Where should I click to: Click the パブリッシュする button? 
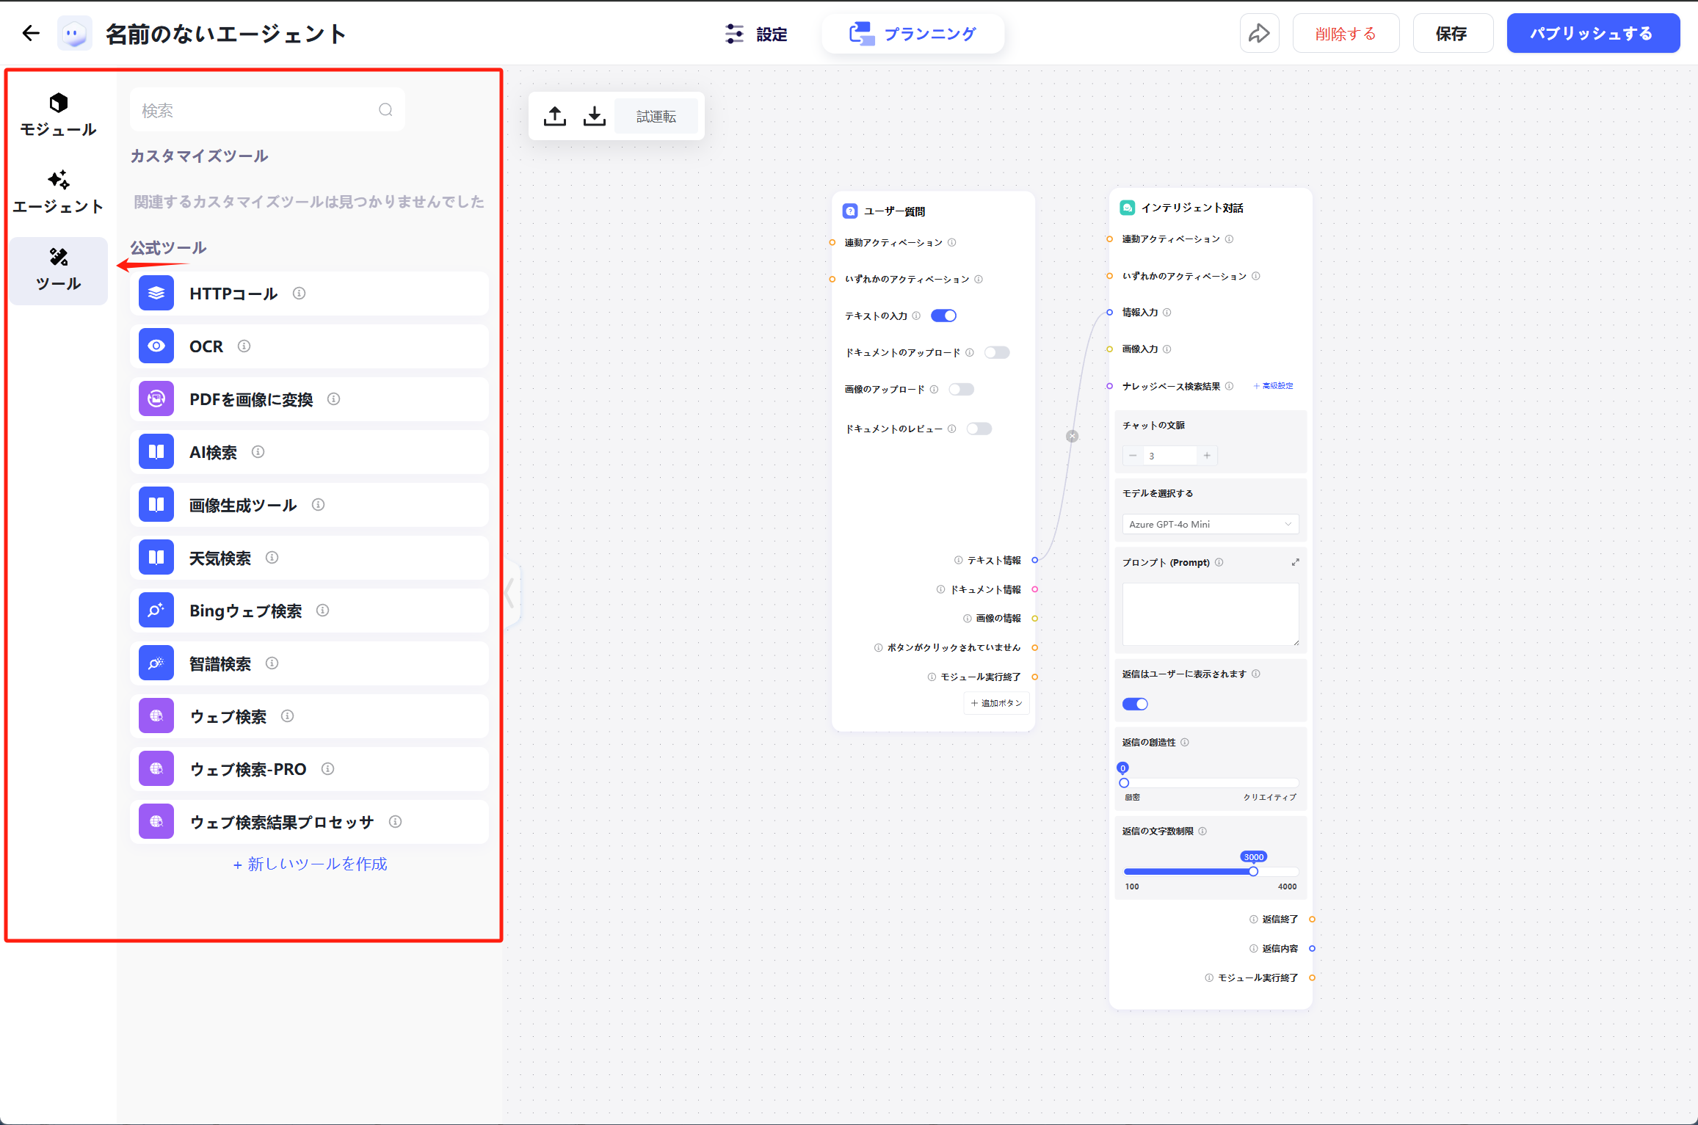(x=1592, y=34)
